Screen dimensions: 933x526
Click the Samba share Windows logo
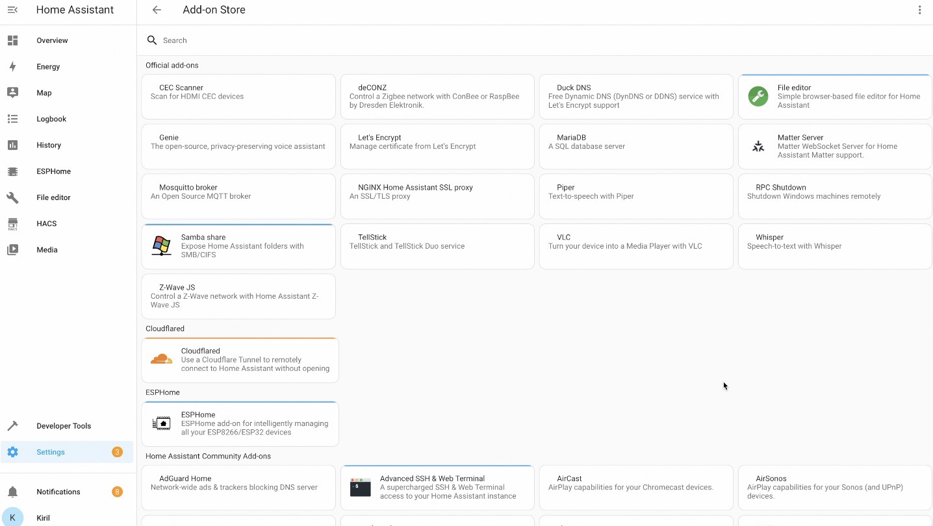tap(161, 246)
